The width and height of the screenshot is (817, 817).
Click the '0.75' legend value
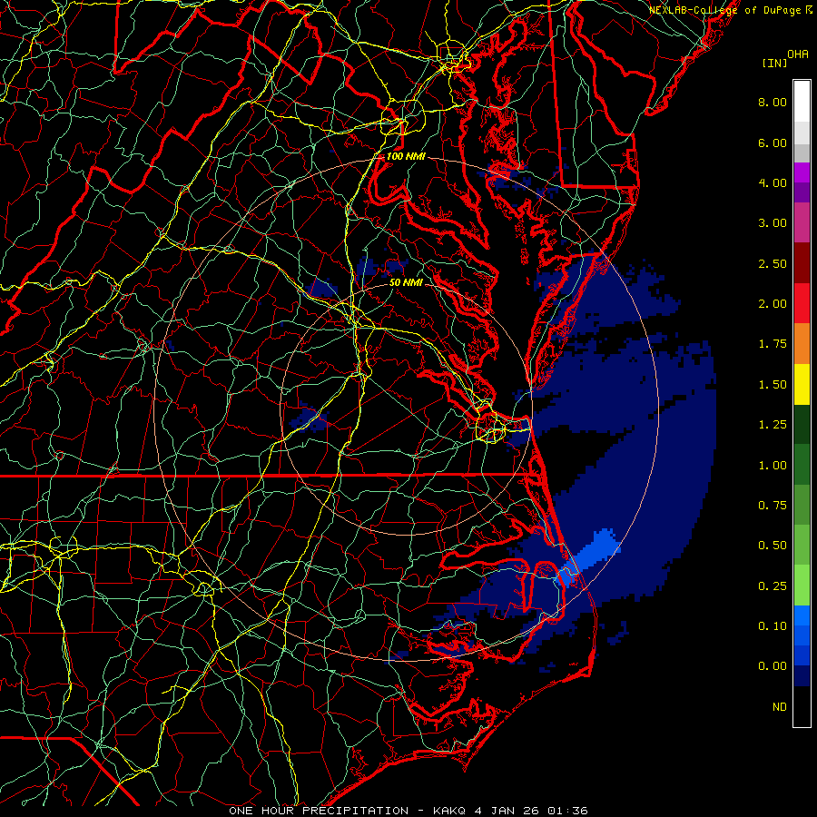(x=773, y=506)
